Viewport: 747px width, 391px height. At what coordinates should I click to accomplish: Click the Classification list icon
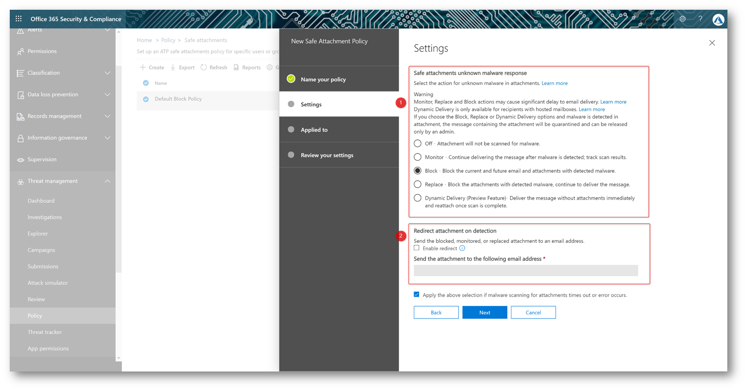(20, 73)
